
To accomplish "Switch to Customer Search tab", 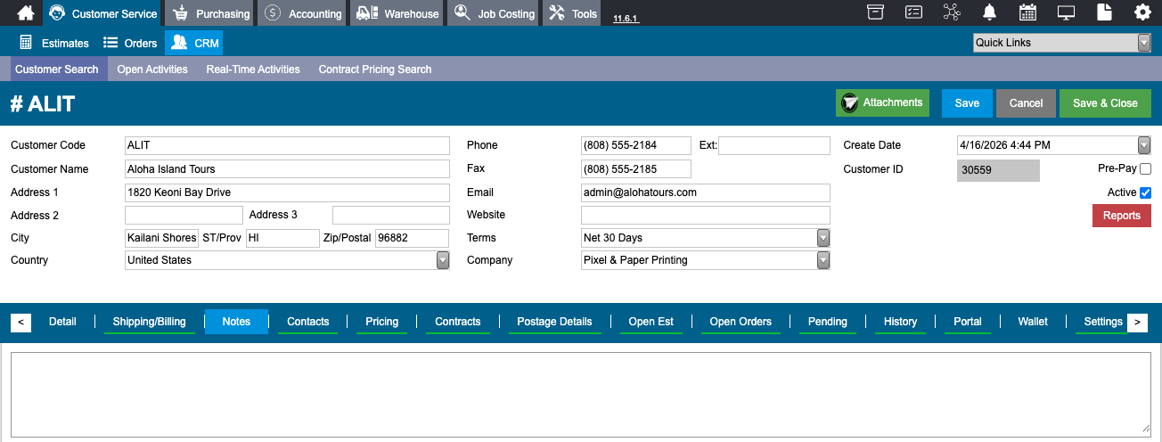I will [x=57, y=70].
